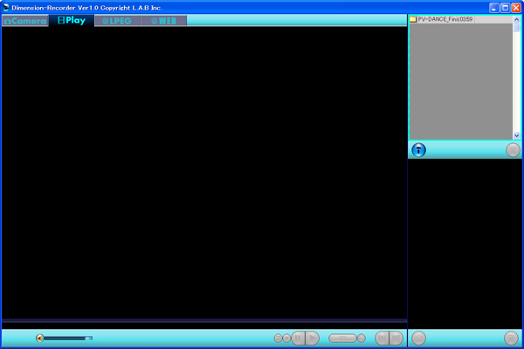Click the playback seek bar above controls
The image size is (524, 349).
click(203, 321)
